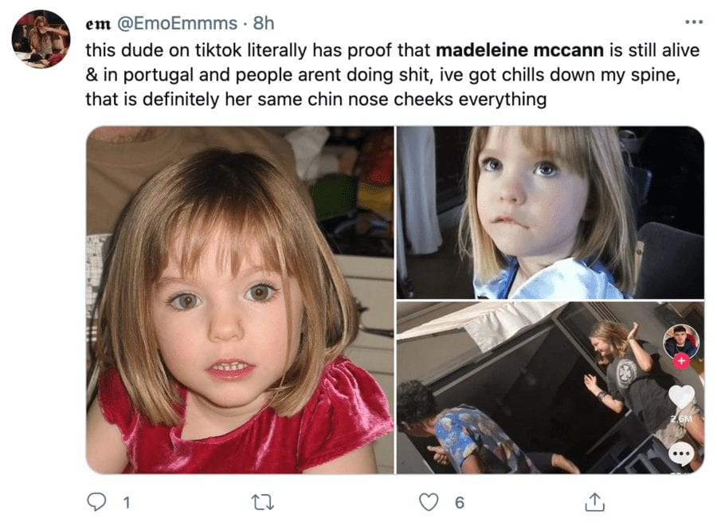
Task: Click the white TikTok heart icon
Action: click(x=681, y=396)
